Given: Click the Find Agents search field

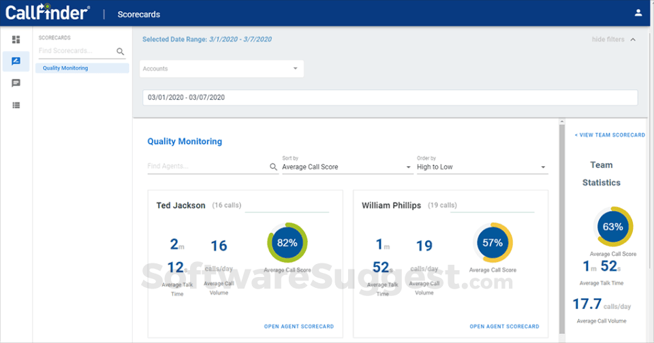Looking at the screenshot, I should pyautogui.click(x=206, y=167).
